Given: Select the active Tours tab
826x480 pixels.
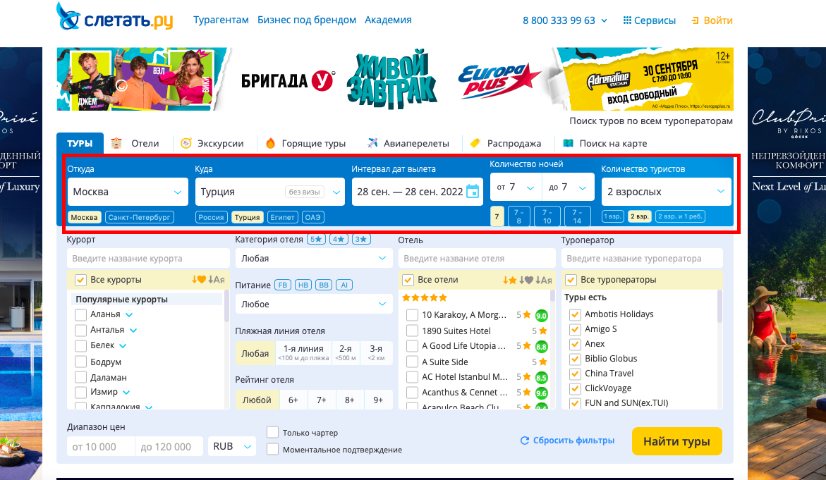Looking at the screenshot, I should (80, 143).
